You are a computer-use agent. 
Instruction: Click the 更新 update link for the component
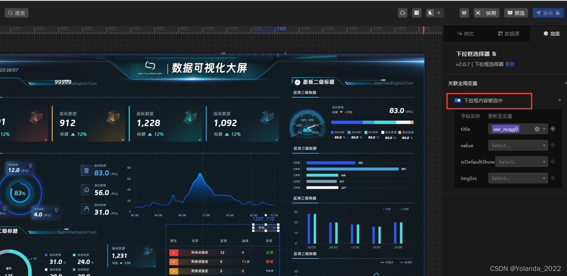click(510, 64)
